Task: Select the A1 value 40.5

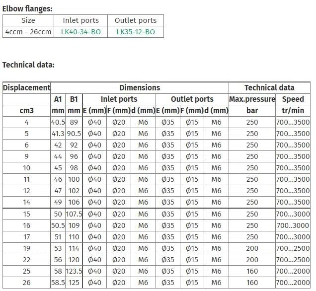Action: pos(58,122)
